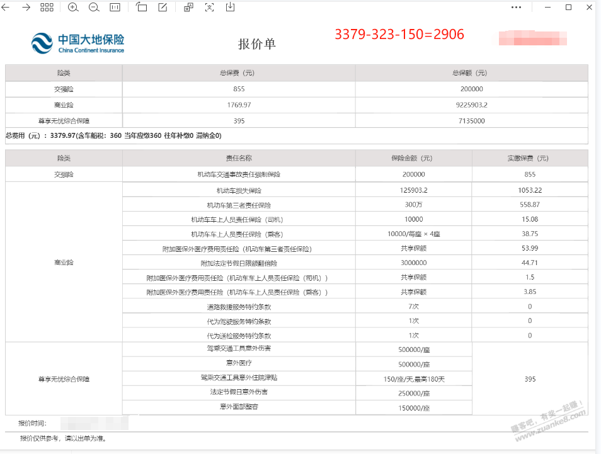Viewport: 601px width, 454px height.
Task: Click the premium 1053.22
Action: 530,190
